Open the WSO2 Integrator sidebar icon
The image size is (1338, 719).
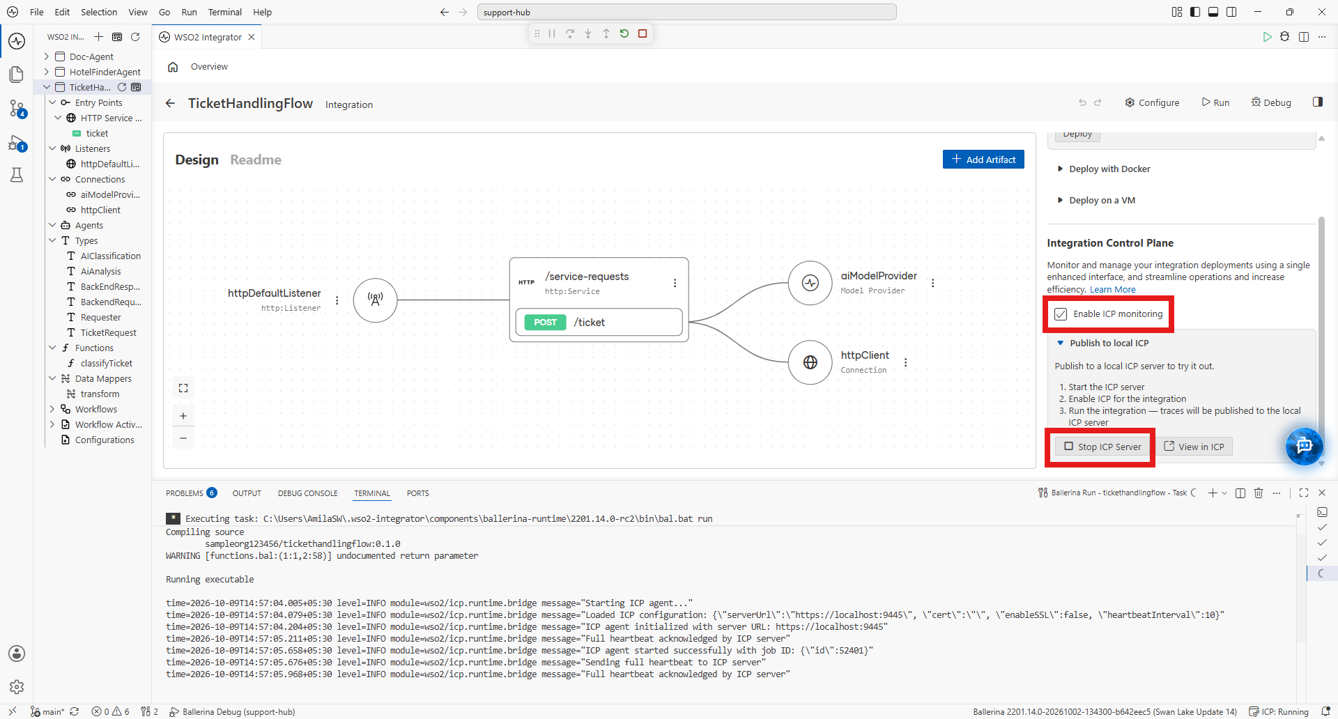pos(17,41)
